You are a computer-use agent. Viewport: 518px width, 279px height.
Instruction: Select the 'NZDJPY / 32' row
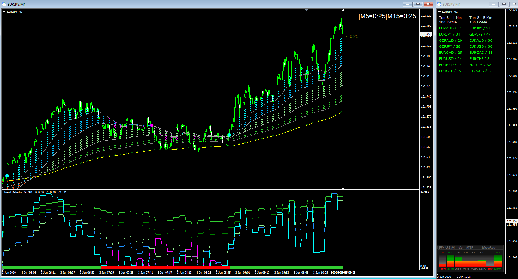pyautogui.click(x=480, y=65)
